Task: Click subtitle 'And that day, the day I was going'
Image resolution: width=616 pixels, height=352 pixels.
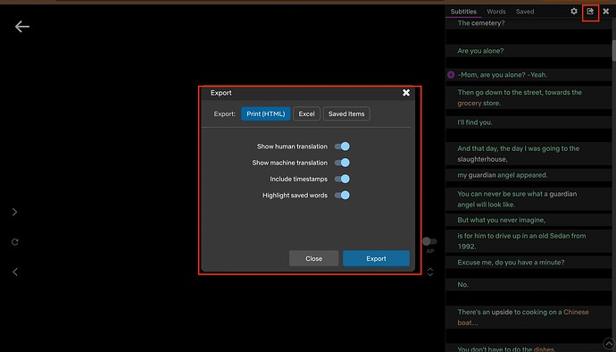Action: (x=518, y=154)
